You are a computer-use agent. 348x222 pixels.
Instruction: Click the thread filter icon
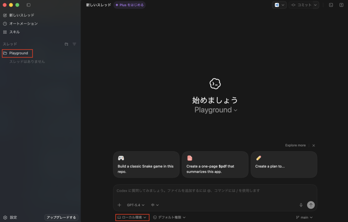pyautogui.click(x=74, y=44)
